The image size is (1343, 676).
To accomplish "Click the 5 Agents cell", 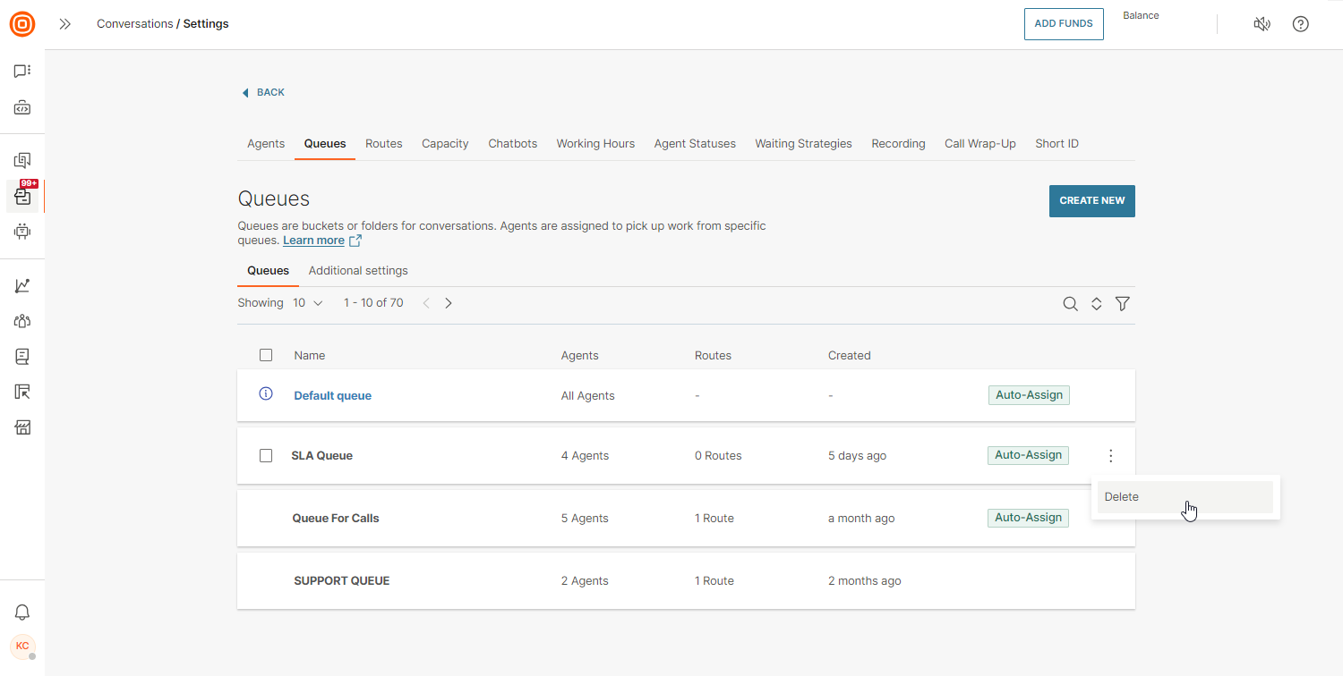I will pos(585,518).
